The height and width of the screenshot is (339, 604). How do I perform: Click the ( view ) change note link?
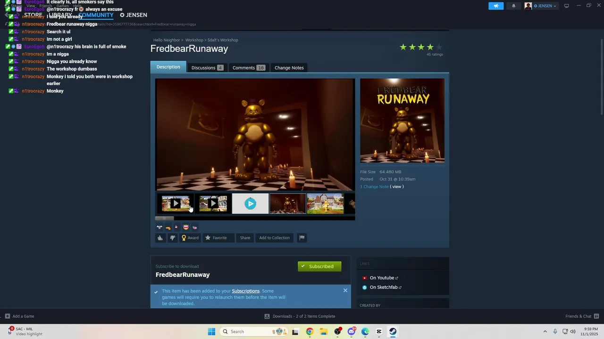coord(397,186)
